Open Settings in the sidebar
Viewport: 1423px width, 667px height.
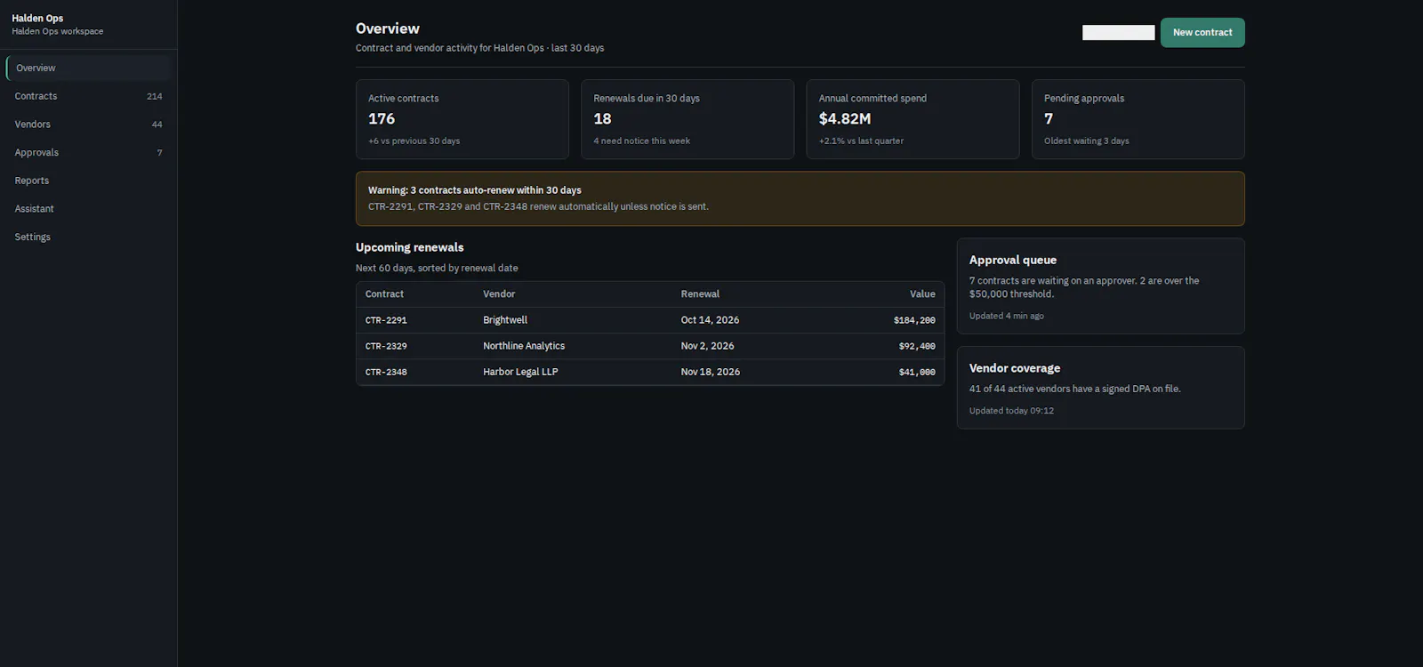(x=88, y=237)
